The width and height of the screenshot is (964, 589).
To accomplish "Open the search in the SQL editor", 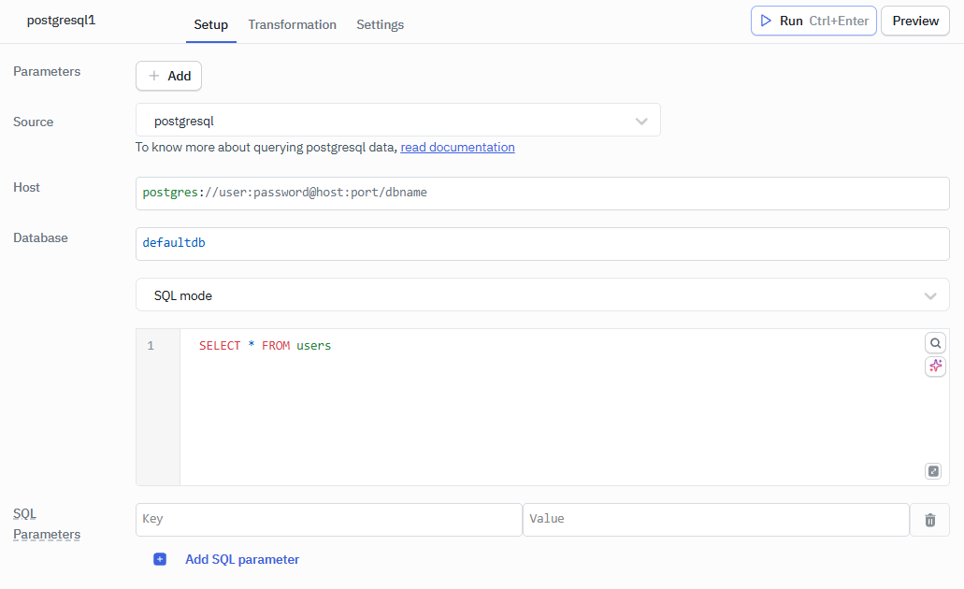I will click(x=935, y=342).
